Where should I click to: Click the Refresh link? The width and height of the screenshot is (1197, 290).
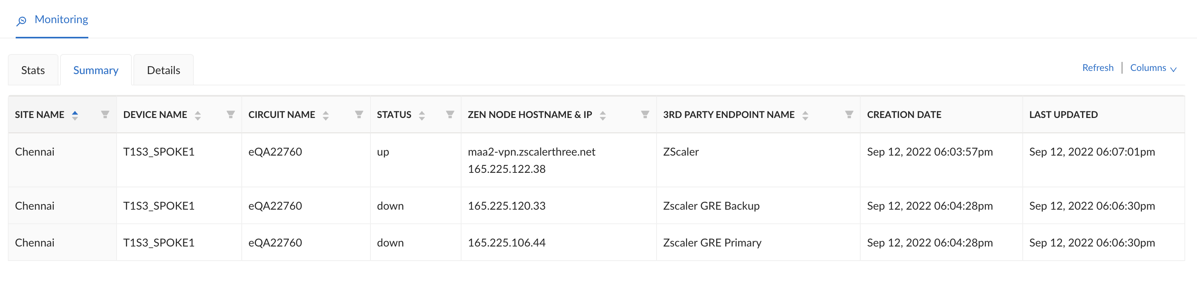(1098, 68)
